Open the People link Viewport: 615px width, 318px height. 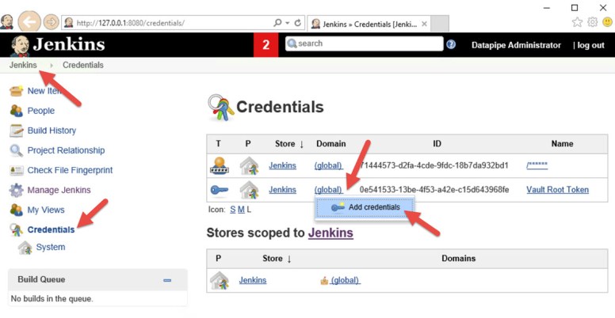point(40,111)
